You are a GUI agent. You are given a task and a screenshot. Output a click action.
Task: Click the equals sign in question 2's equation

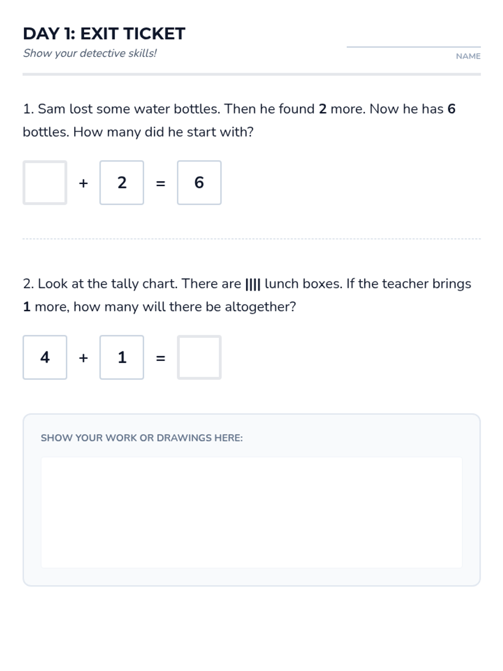click(161, 358)
